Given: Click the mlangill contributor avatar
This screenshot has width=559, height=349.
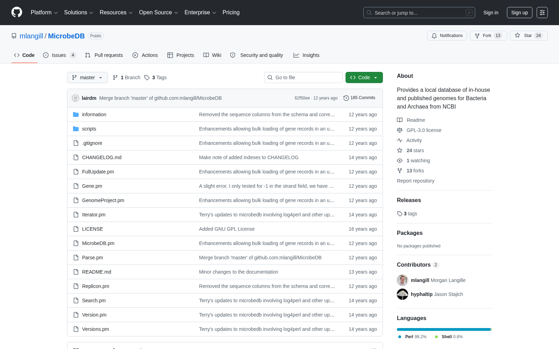Looking at the screenshot, I should 402,280.
